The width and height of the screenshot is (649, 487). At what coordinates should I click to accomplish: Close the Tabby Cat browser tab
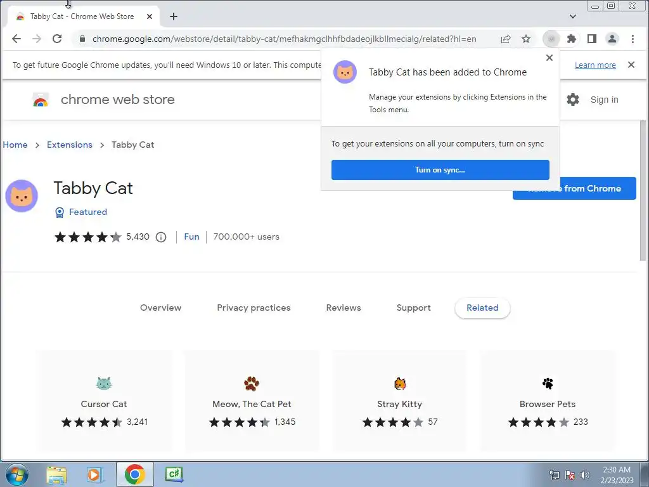[150, 16]
